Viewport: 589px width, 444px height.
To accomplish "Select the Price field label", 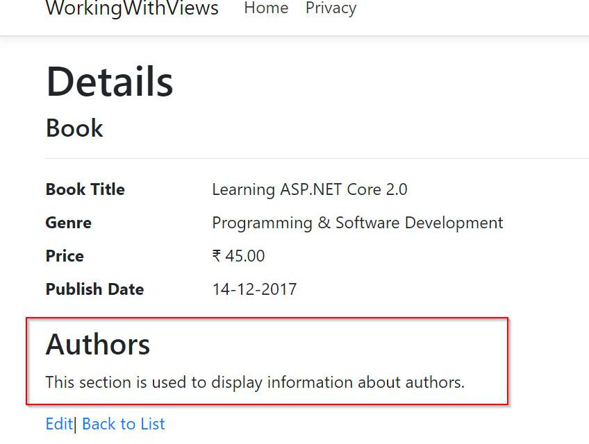I will pos(65,256).
